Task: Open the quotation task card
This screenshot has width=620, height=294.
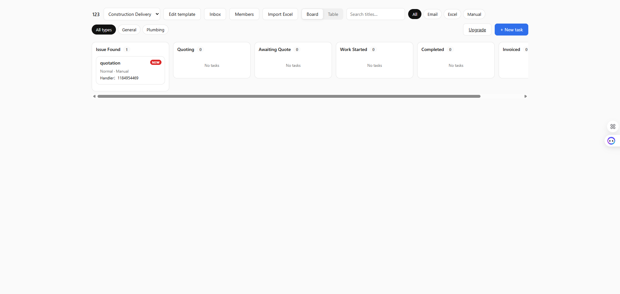Action: [x=130, y=70]
